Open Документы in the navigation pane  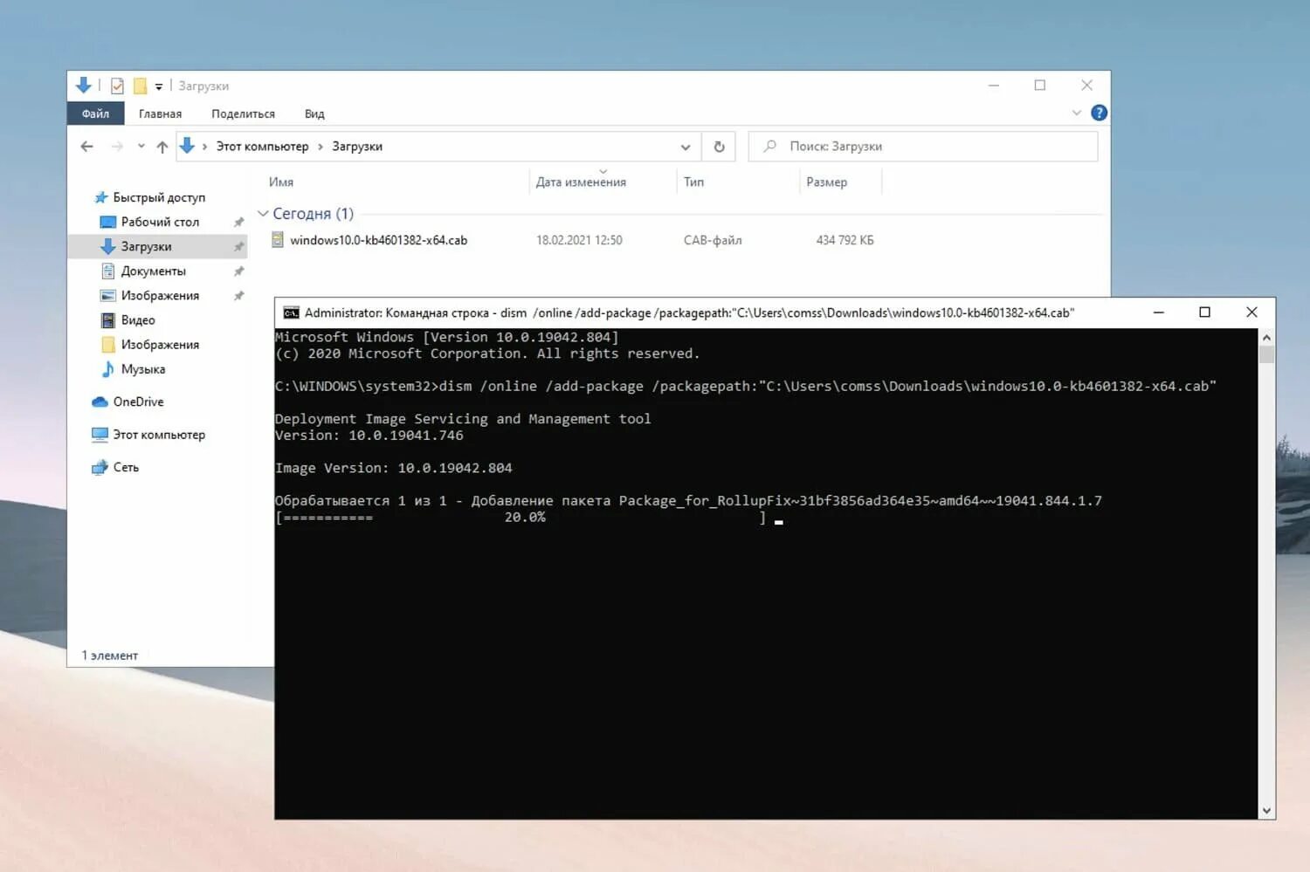click(x=153, y=271)
